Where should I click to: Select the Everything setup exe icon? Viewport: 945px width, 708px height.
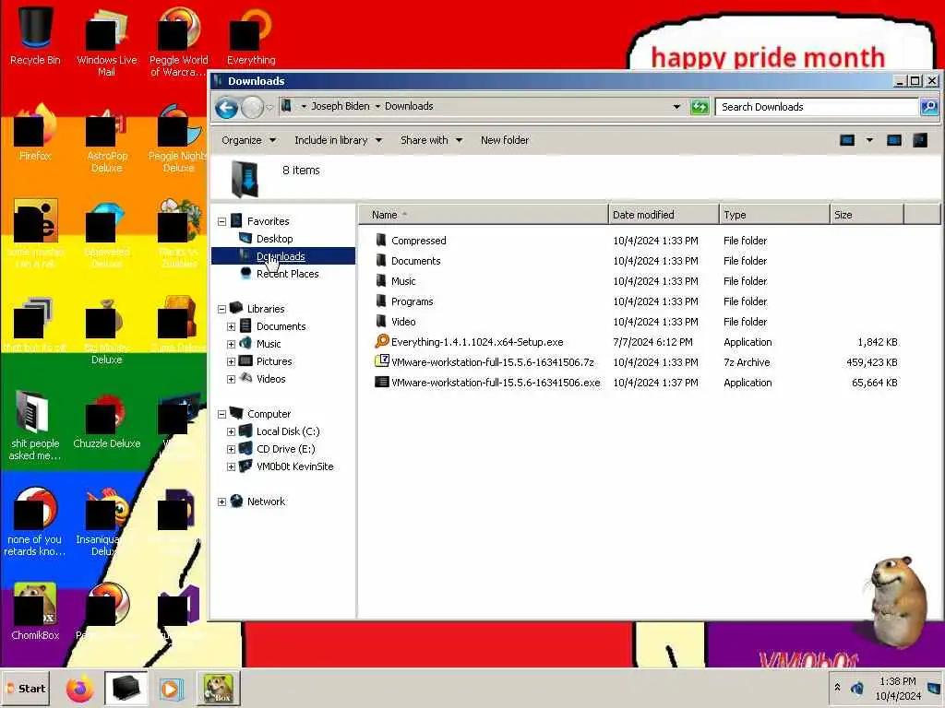(381, 341)
